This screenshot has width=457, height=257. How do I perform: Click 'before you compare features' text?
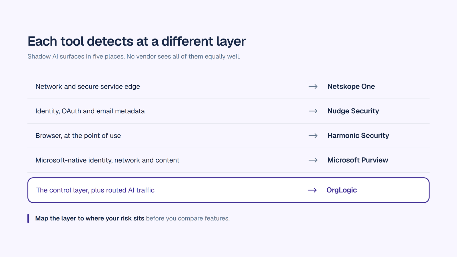tap(188, 218)
